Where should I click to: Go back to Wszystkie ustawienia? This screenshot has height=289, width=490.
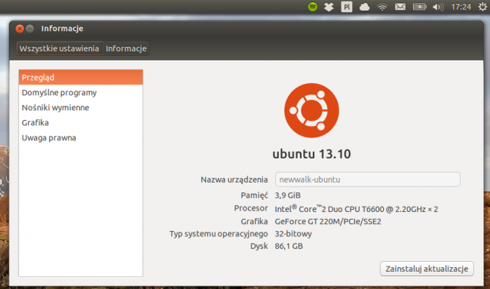click(60, 48)
